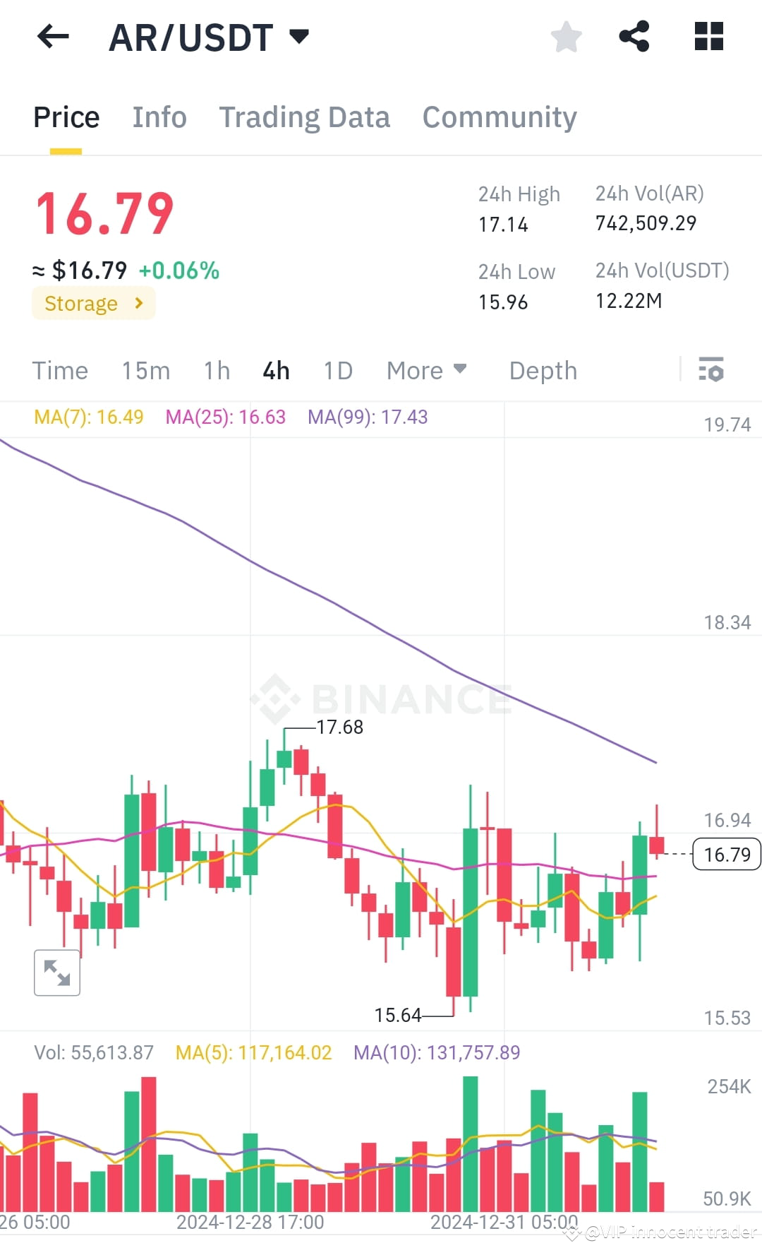Open the Depth view
Screen dimensions: 762x1248
pyautogui.click(x=543, y=370)
